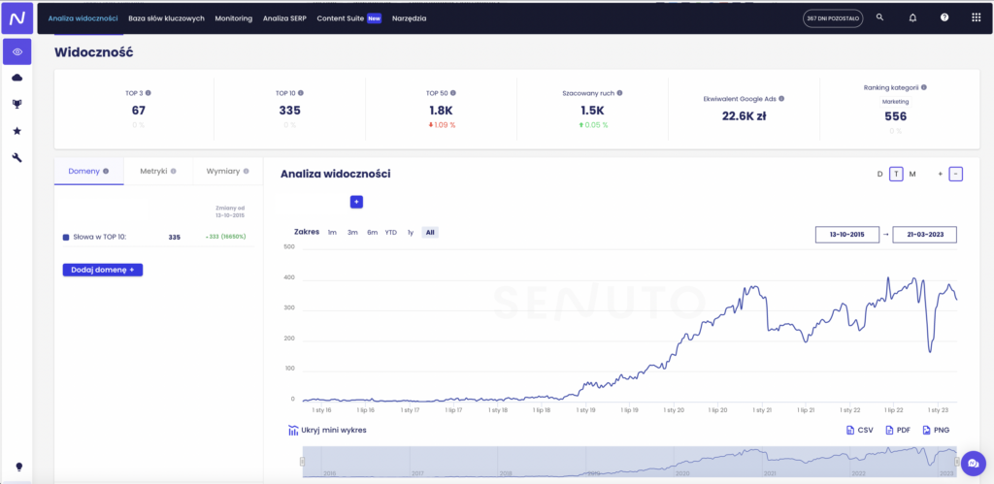Click the TOP 50 1.8K value
The image size is (994, 484).
(441, 111)
